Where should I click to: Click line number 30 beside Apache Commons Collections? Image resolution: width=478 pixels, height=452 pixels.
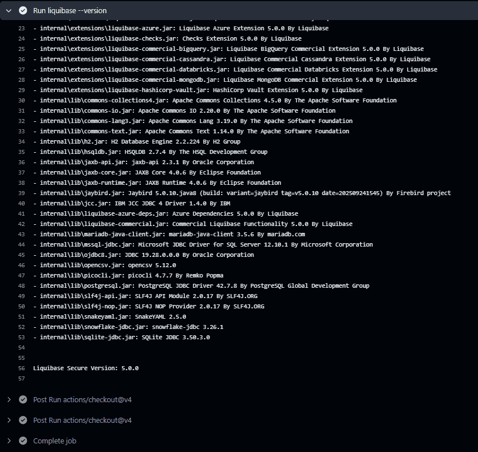21,100
